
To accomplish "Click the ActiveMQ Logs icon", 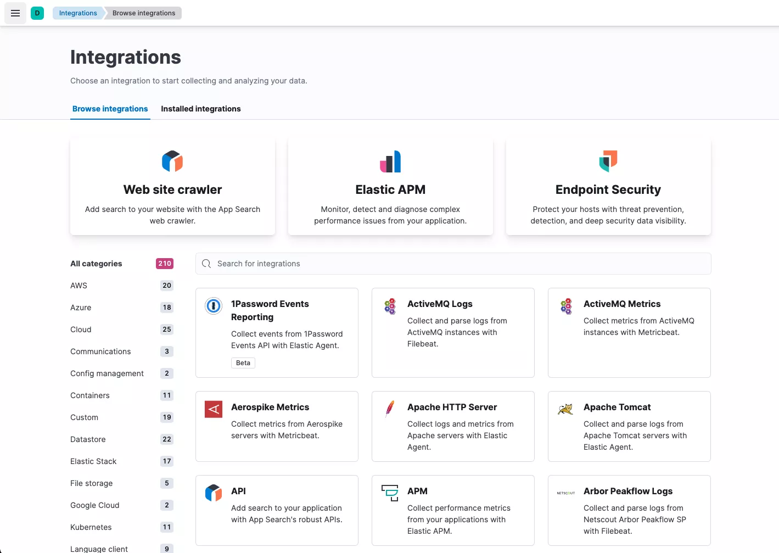I will pos(390,306).
